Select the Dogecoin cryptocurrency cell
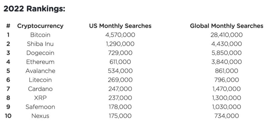 (x=40, y=53)
